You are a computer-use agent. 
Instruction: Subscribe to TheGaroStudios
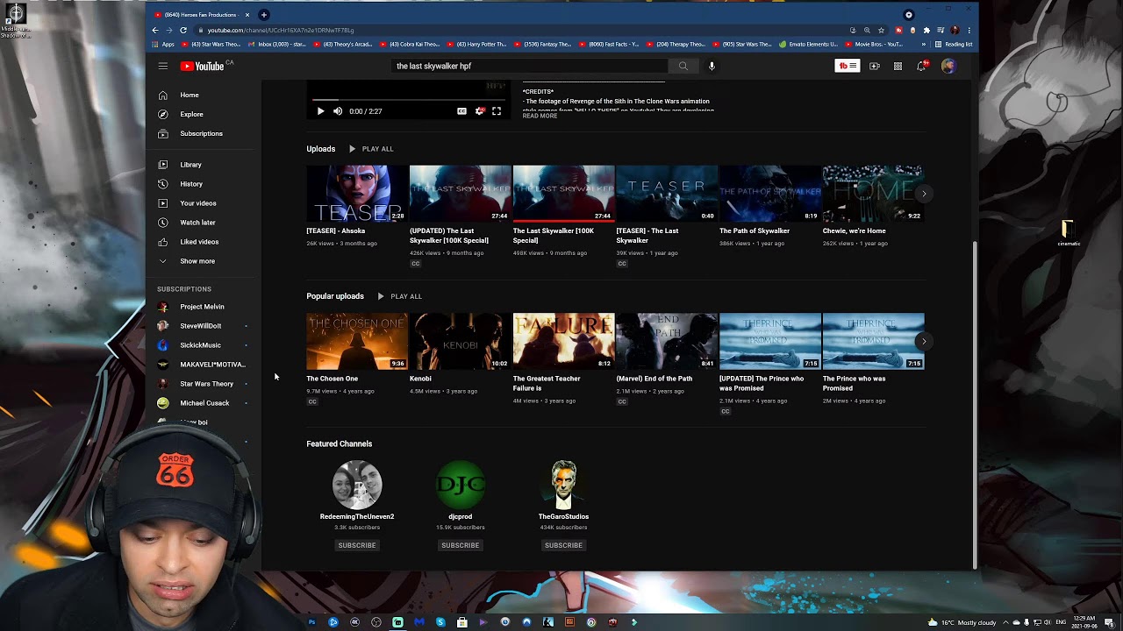[x=563, y=545]
